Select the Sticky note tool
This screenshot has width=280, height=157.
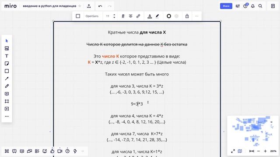tap(7, 64)
